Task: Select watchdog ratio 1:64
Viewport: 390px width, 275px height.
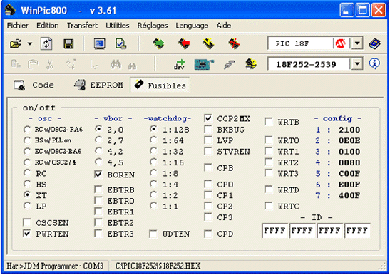Action: (154, 140)
